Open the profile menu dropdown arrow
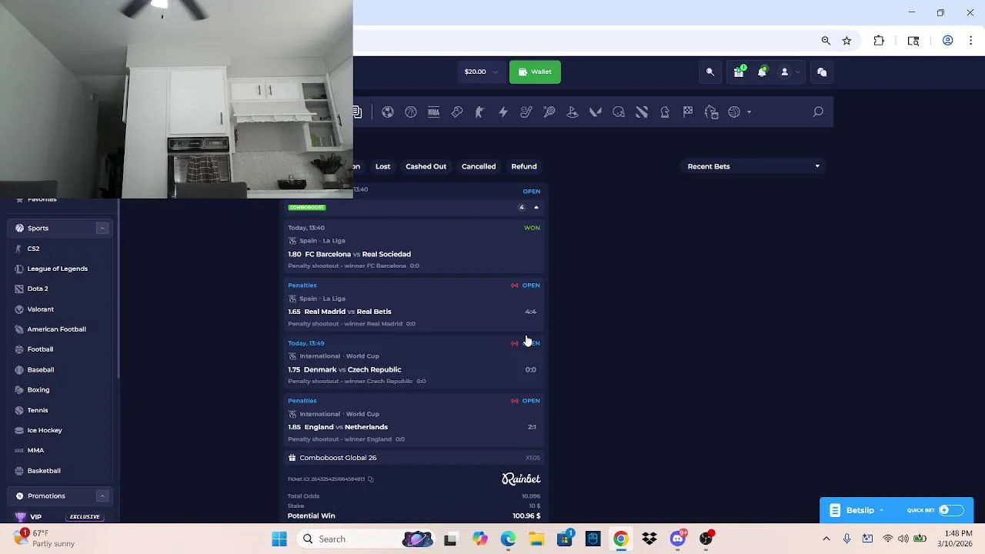Screen dimensions: 985x554 coord(797,72)
